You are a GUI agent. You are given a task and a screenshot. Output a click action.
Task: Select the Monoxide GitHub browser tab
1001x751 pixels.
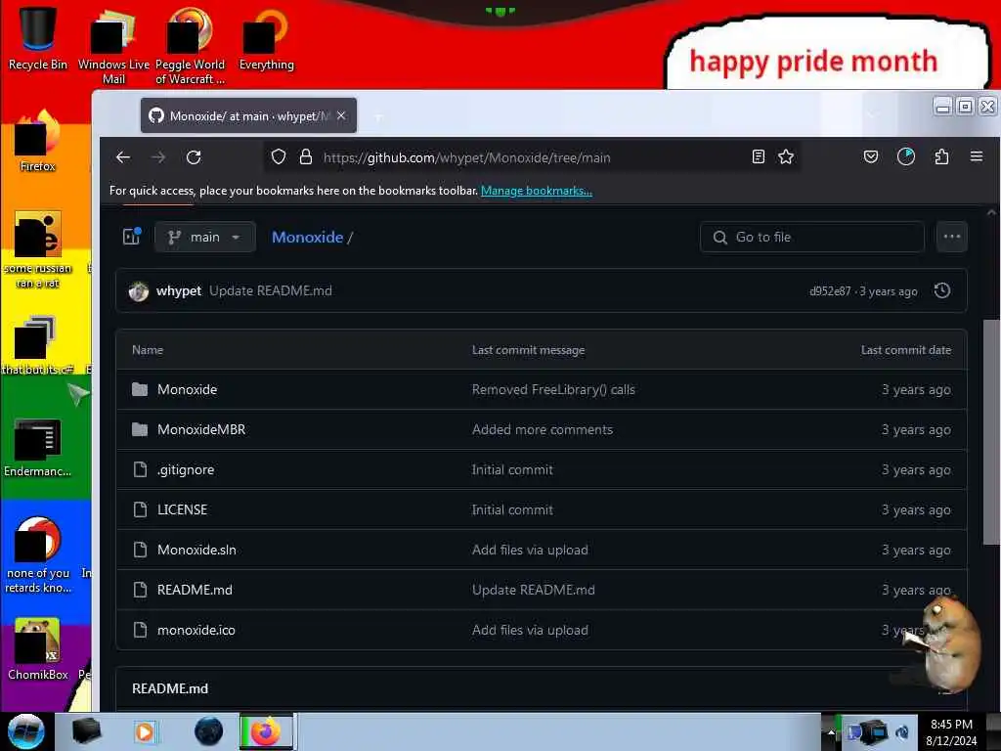click(248, 115)
